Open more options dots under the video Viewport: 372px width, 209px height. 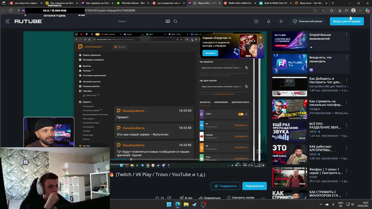tap(263, 198)
